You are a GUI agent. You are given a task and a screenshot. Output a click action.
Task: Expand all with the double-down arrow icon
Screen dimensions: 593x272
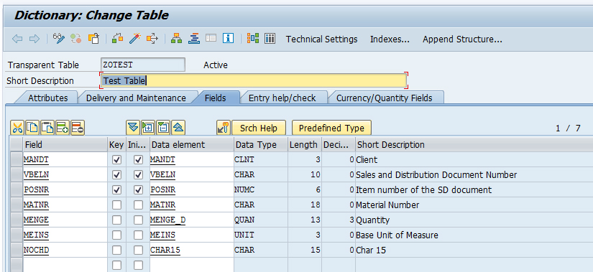tap(133, 128)
